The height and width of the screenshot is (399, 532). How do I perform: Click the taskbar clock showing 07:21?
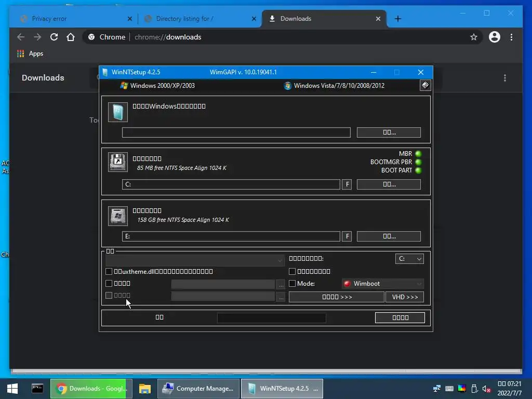click(509, 389)
